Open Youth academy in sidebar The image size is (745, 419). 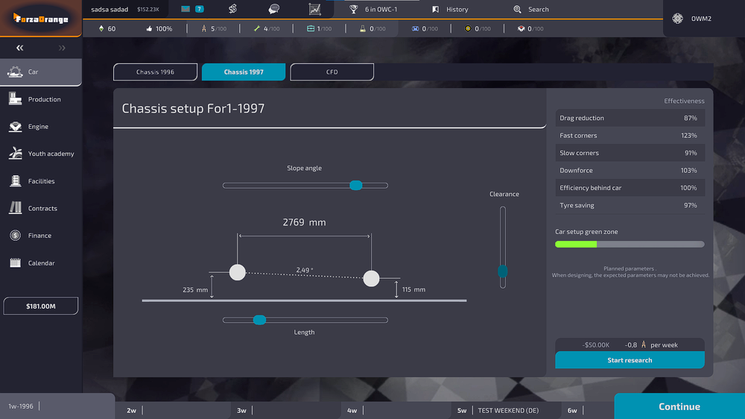41,154
